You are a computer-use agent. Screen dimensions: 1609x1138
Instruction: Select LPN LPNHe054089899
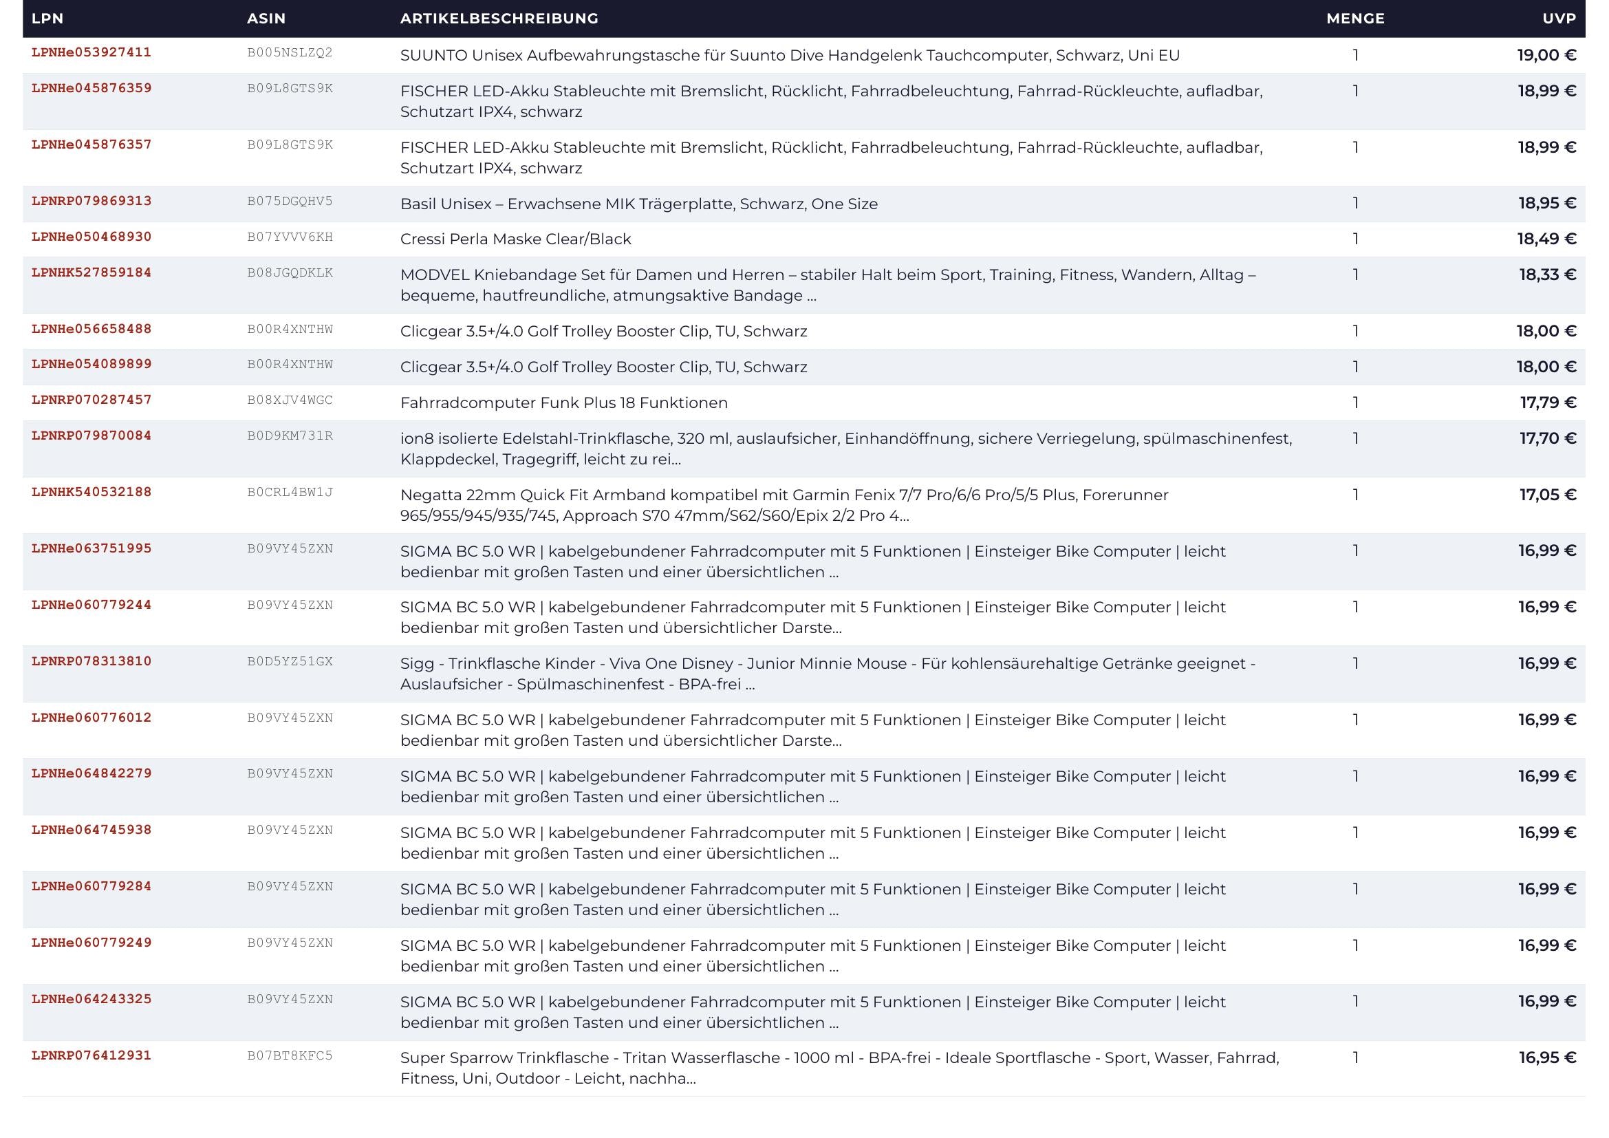tap(91, 365)
